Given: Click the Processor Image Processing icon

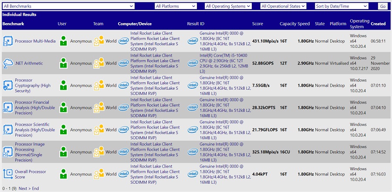Looking at the screenshot, I should (x=8, y=152).
